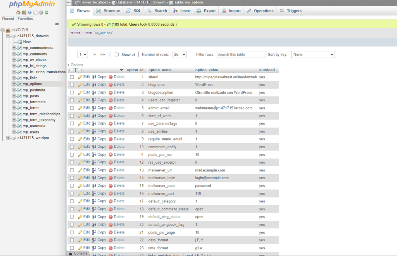Go to the Insert tab

point(182,11)
